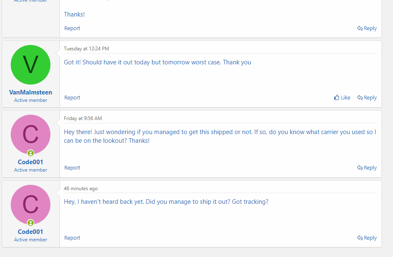The width and height of the screenshot is (393, 257).
Task: Click the thumbs-up Like icon on VanMalmsteen's post
Action: [337, 98]
